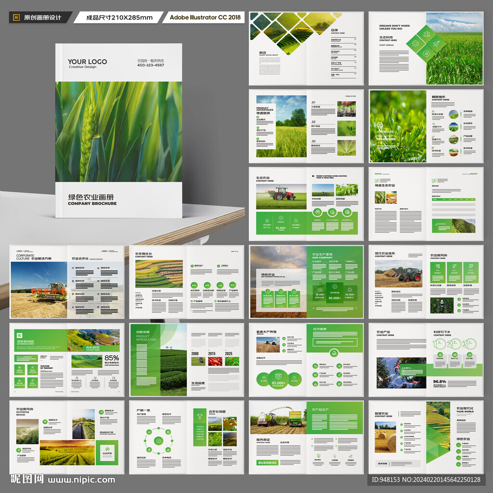The height and width of the screenshot is (493, 493).
Task: Click the 昵图网 logo text
Action: click(x=27, y=479)
